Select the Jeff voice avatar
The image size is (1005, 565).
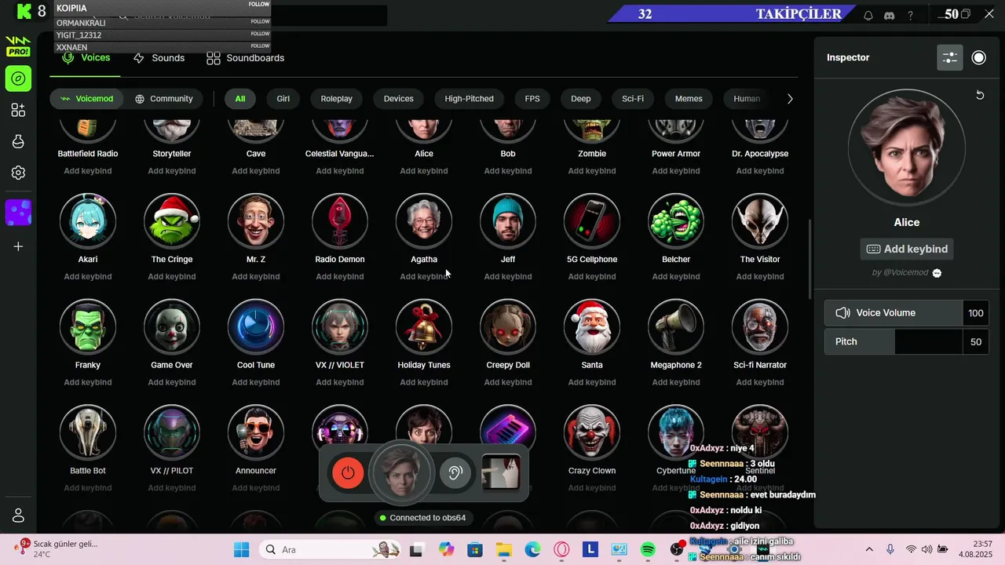508,221
